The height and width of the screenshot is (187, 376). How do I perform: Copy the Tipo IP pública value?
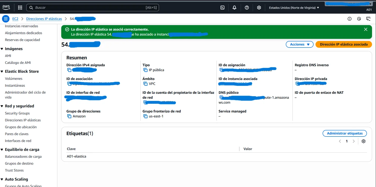coord(145,70)
